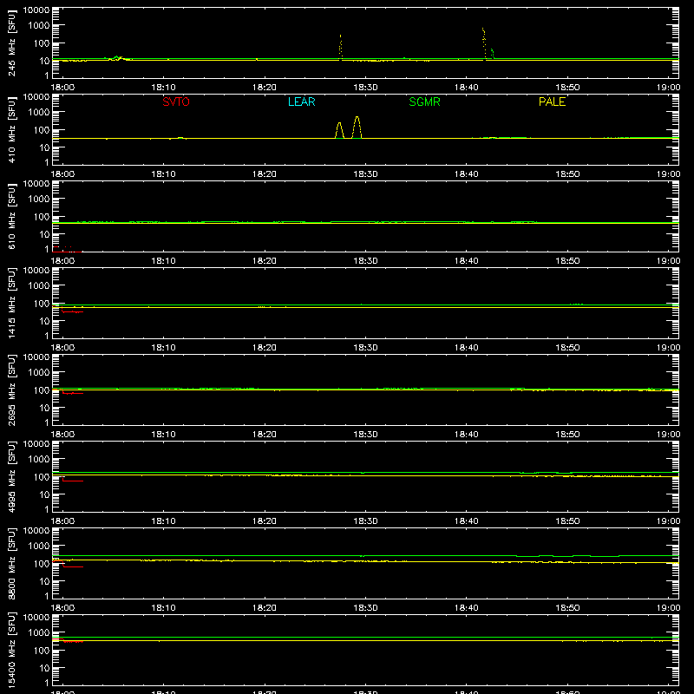Click the small green bump near 18:42 at 245 MHz
This screenshot has width=694, height=694.
coord(492,52)
